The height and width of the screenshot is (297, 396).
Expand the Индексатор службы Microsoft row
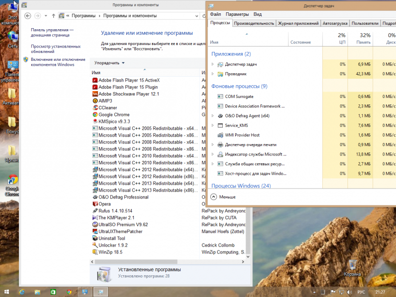(213, 154)
